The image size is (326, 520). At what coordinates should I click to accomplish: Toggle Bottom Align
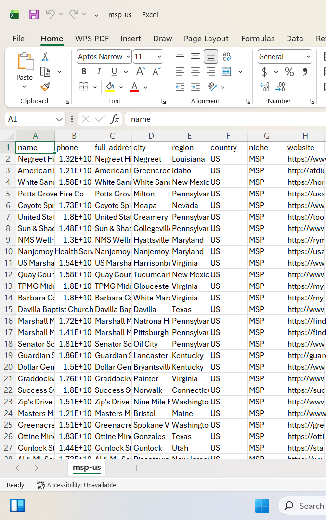coord(210,57)
